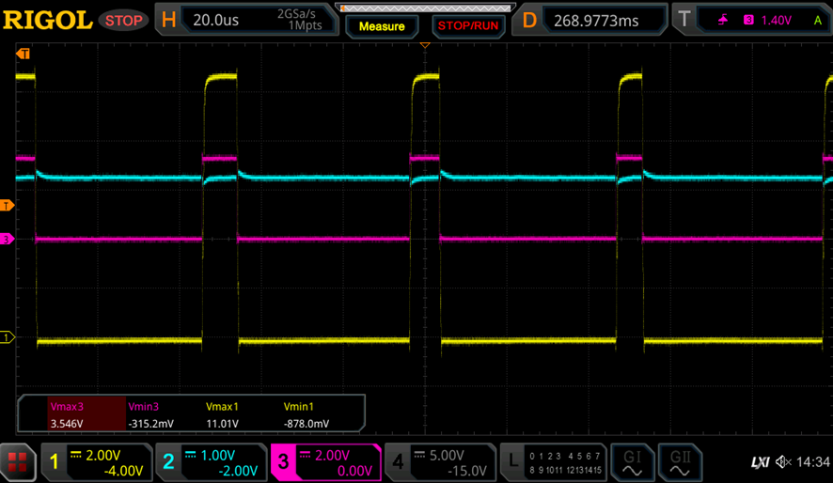Screen dimensions: 833x483
Task: Click the yellow channel 1 ground marker
Action: pos(7,337)
